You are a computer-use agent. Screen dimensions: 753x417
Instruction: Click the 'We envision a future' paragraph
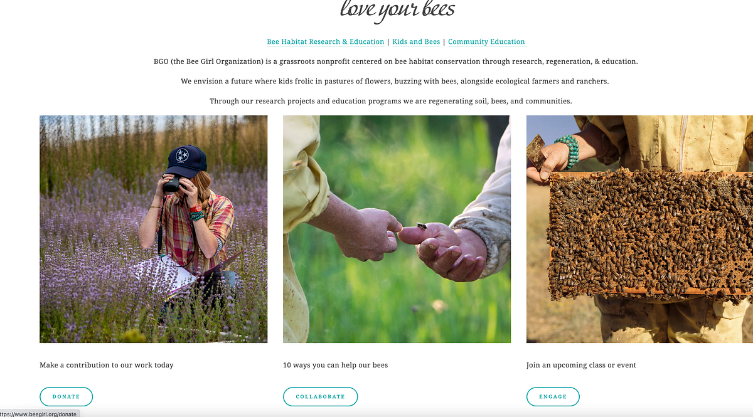(x=395, y=82)
